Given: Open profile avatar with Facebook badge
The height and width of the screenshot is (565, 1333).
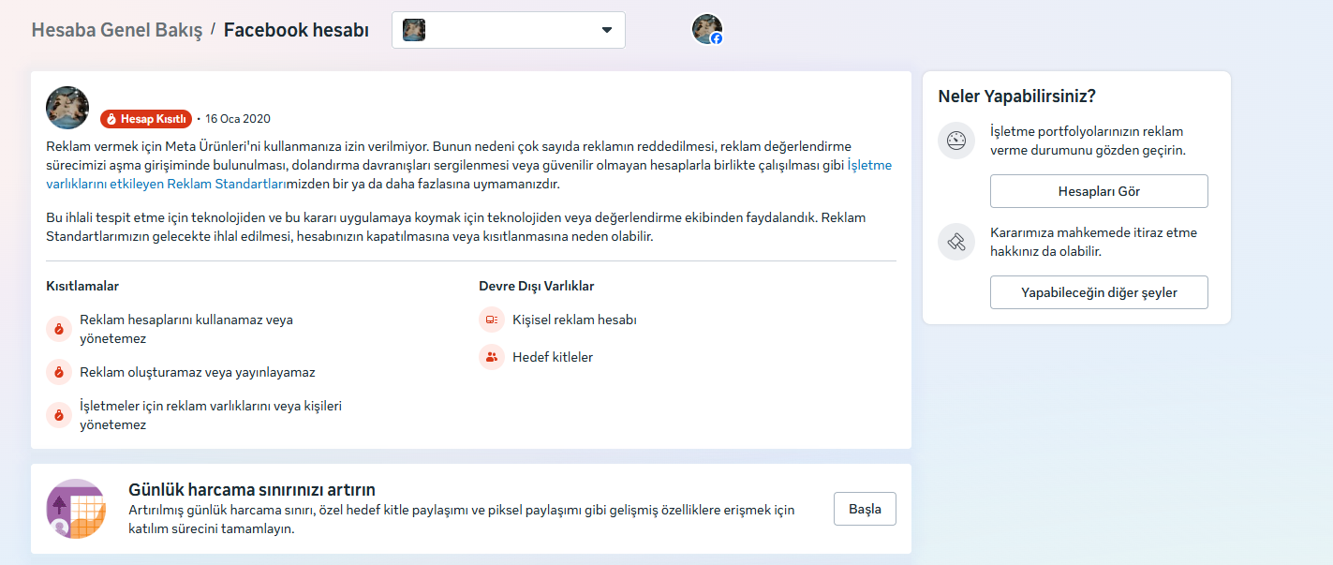Looking at the screenshot, I should 707,29.
